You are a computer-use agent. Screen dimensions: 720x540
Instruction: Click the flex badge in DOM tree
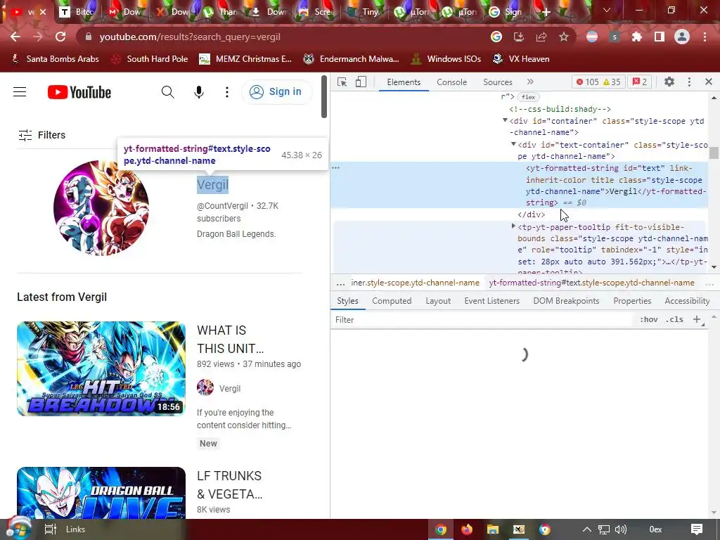(528, 97)
